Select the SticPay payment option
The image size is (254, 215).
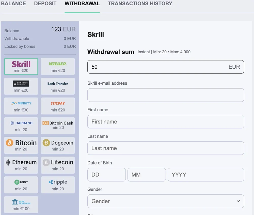coord(58,106)
